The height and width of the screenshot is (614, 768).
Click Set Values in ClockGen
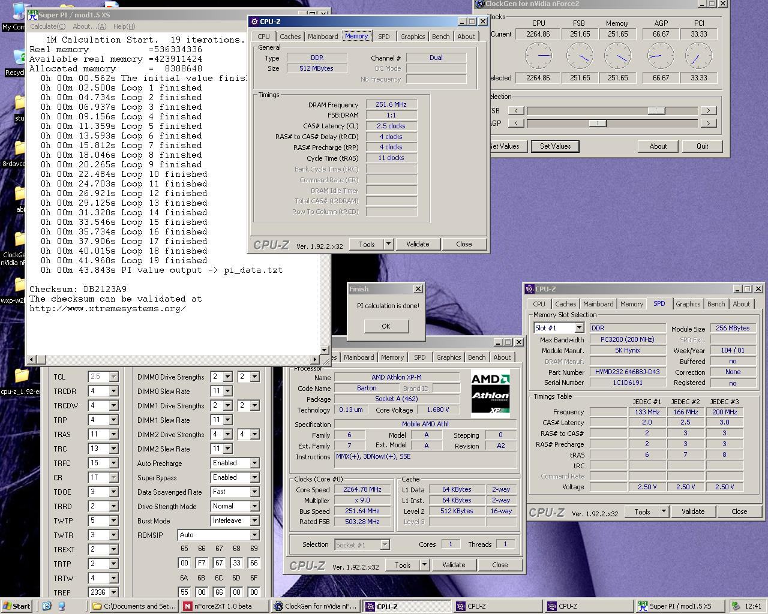(555, 146)
